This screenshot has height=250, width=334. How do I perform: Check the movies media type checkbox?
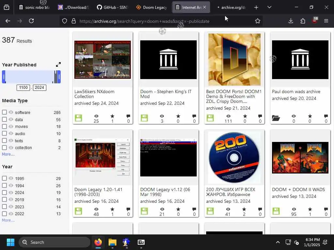click(4, 126)
